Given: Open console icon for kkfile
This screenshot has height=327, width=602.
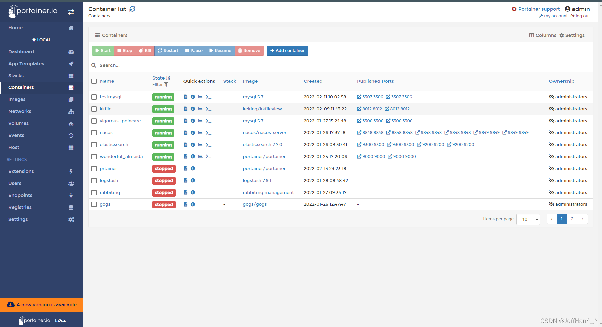Looking at the screenshot, I should (x=209, y=109).
